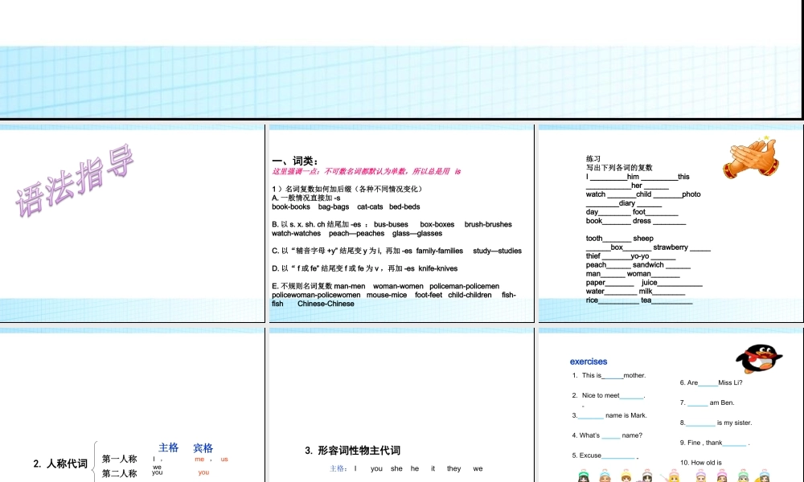Click the pink italic note about 不可数名词
Viewport: 804px width, 482px height.
click(366, 171)
